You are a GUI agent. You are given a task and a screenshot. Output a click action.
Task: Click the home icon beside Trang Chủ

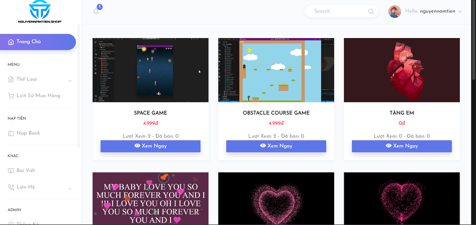[x=11, y=42]
